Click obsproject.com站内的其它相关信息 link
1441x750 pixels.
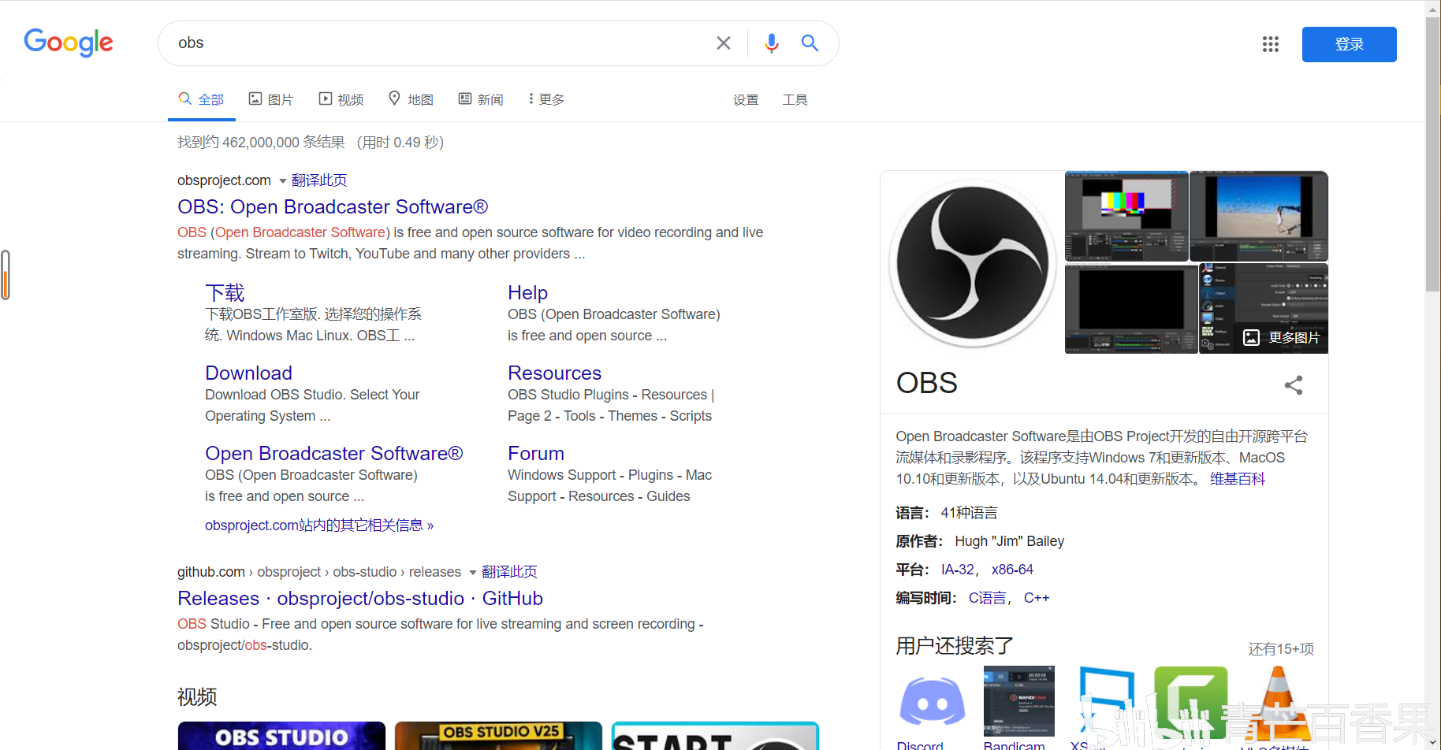(319, 525)
